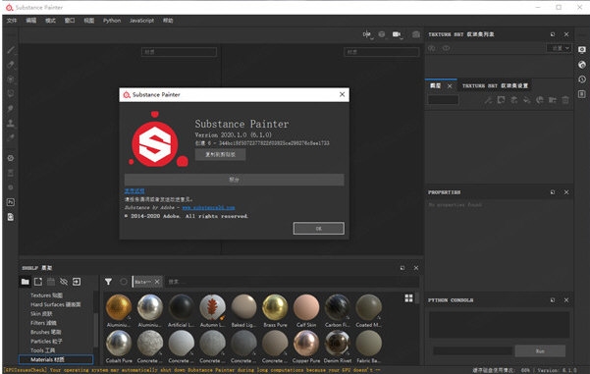Click the add effect wand icon in Layers panel
Viewport: 590px width, 374px height.
tap(488, 100)
